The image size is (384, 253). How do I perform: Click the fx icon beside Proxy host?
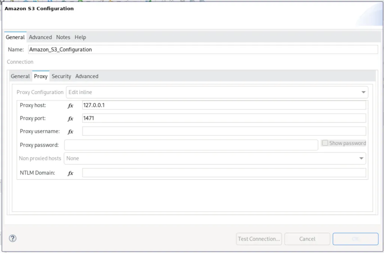(x=70, y=105)
